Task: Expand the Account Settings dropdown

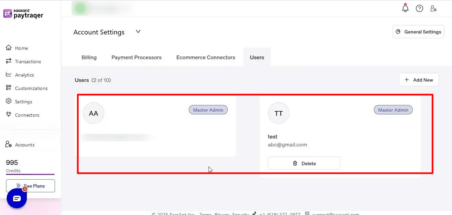Action: point(137,31)
